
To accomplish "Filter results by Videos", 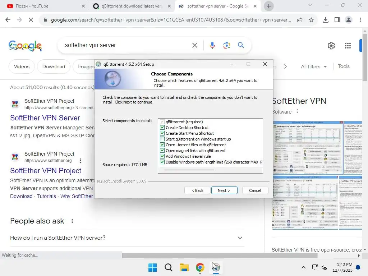I will click(22, 66).
